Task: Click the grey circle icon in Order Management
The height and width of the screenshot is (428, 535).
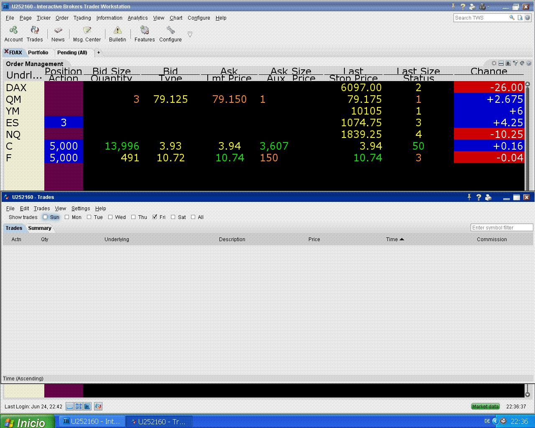Action: pyautogui.click(x=494, y=64)
